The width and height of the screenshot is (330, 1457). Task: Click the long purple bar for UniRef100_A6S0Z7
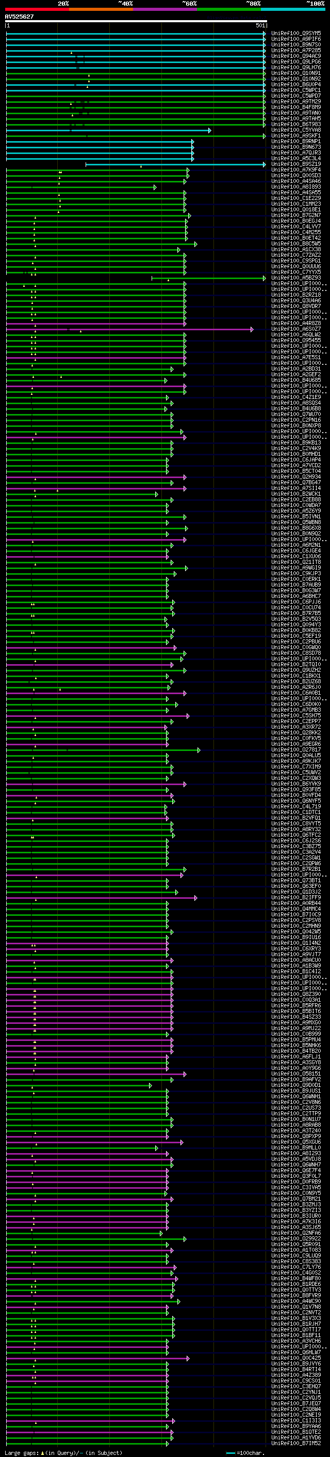[x=130, y=329]
